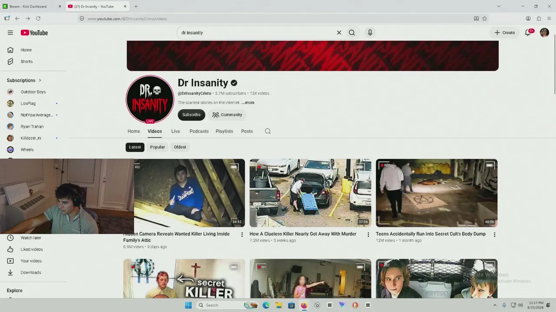This screenshot has height=312, width=556.
Task: Open the account avatar menu
Action: click(x=544, y=32)
